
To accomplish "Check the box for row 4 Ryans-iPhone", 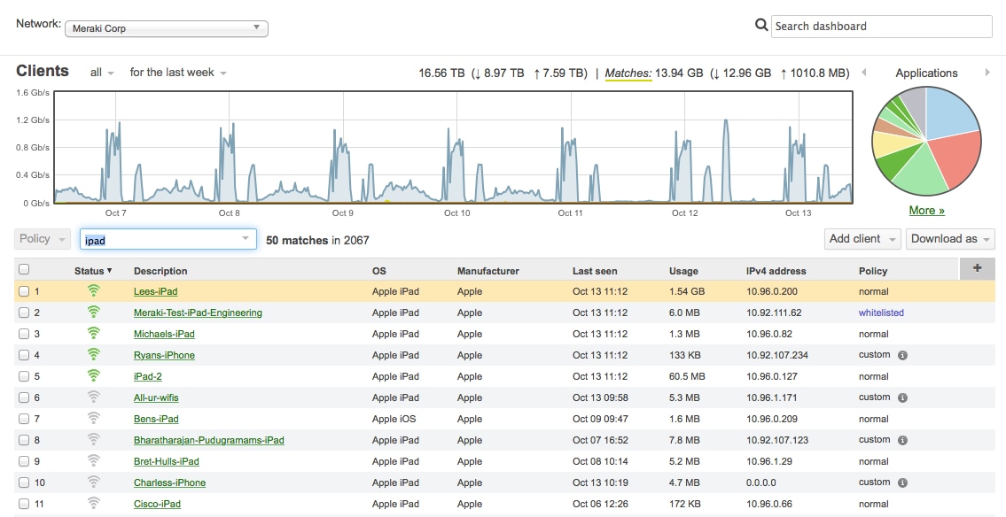I will point(25,355).
